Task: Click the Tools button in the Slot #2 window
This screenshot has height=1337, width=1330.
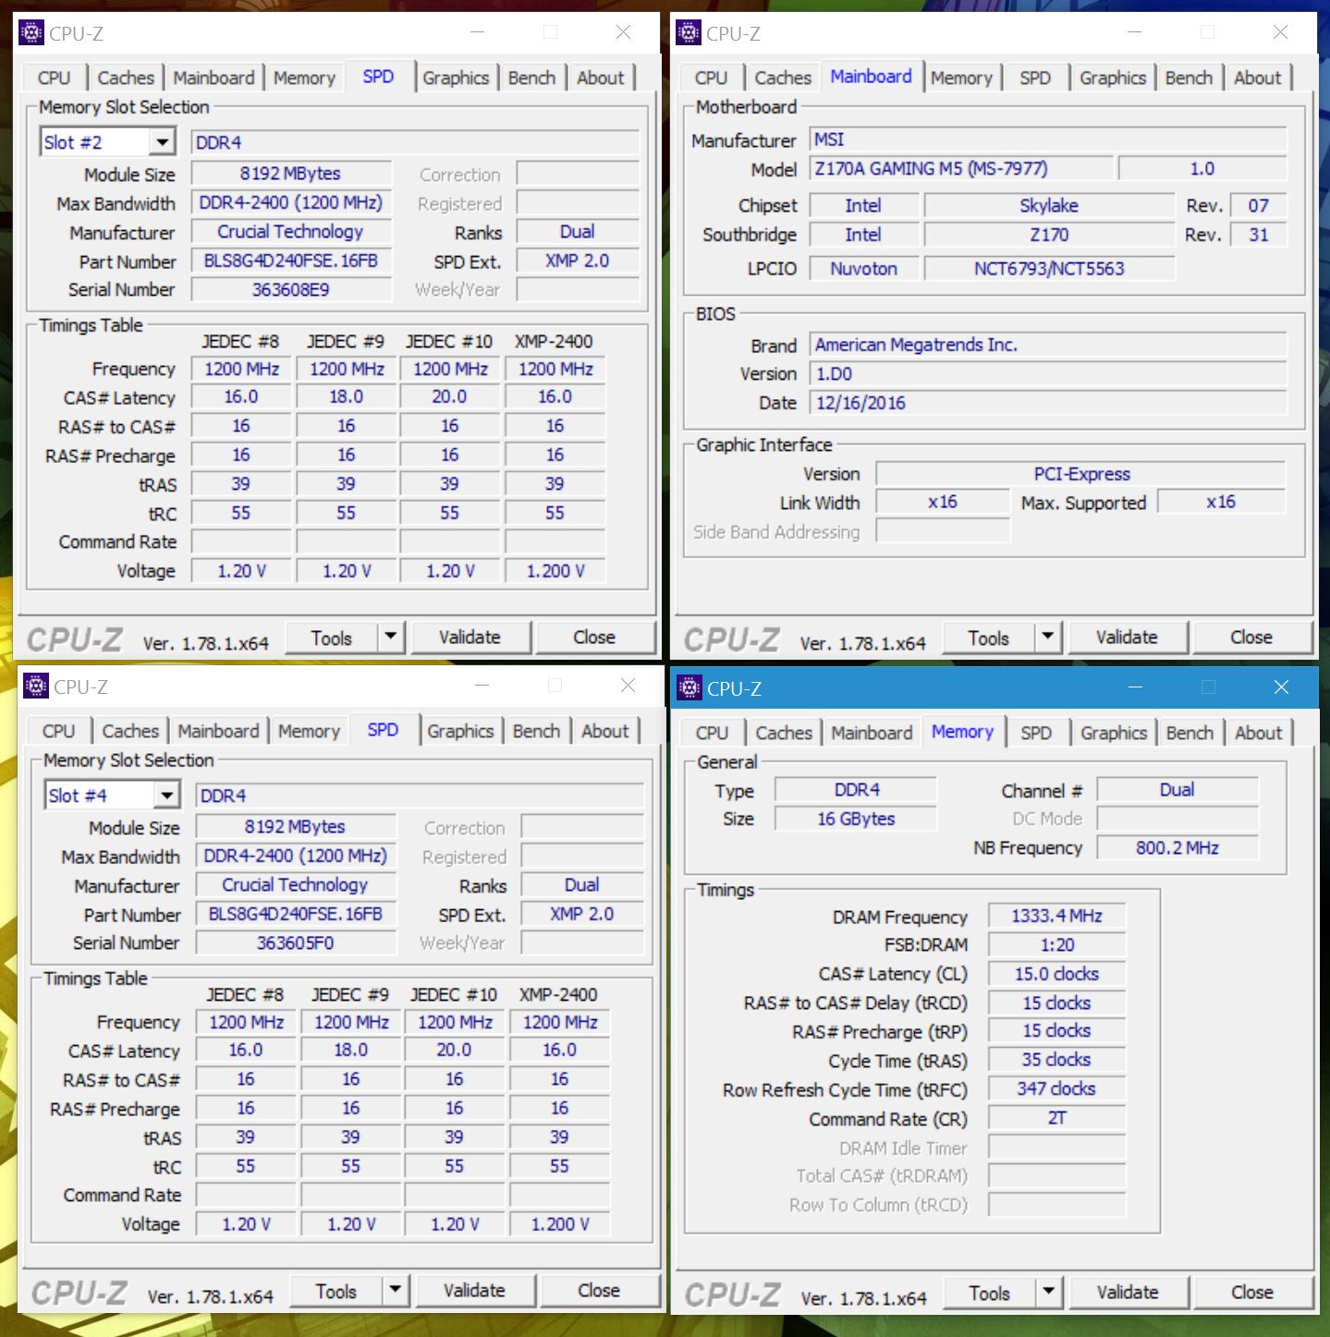Action: tap(332, 638)
